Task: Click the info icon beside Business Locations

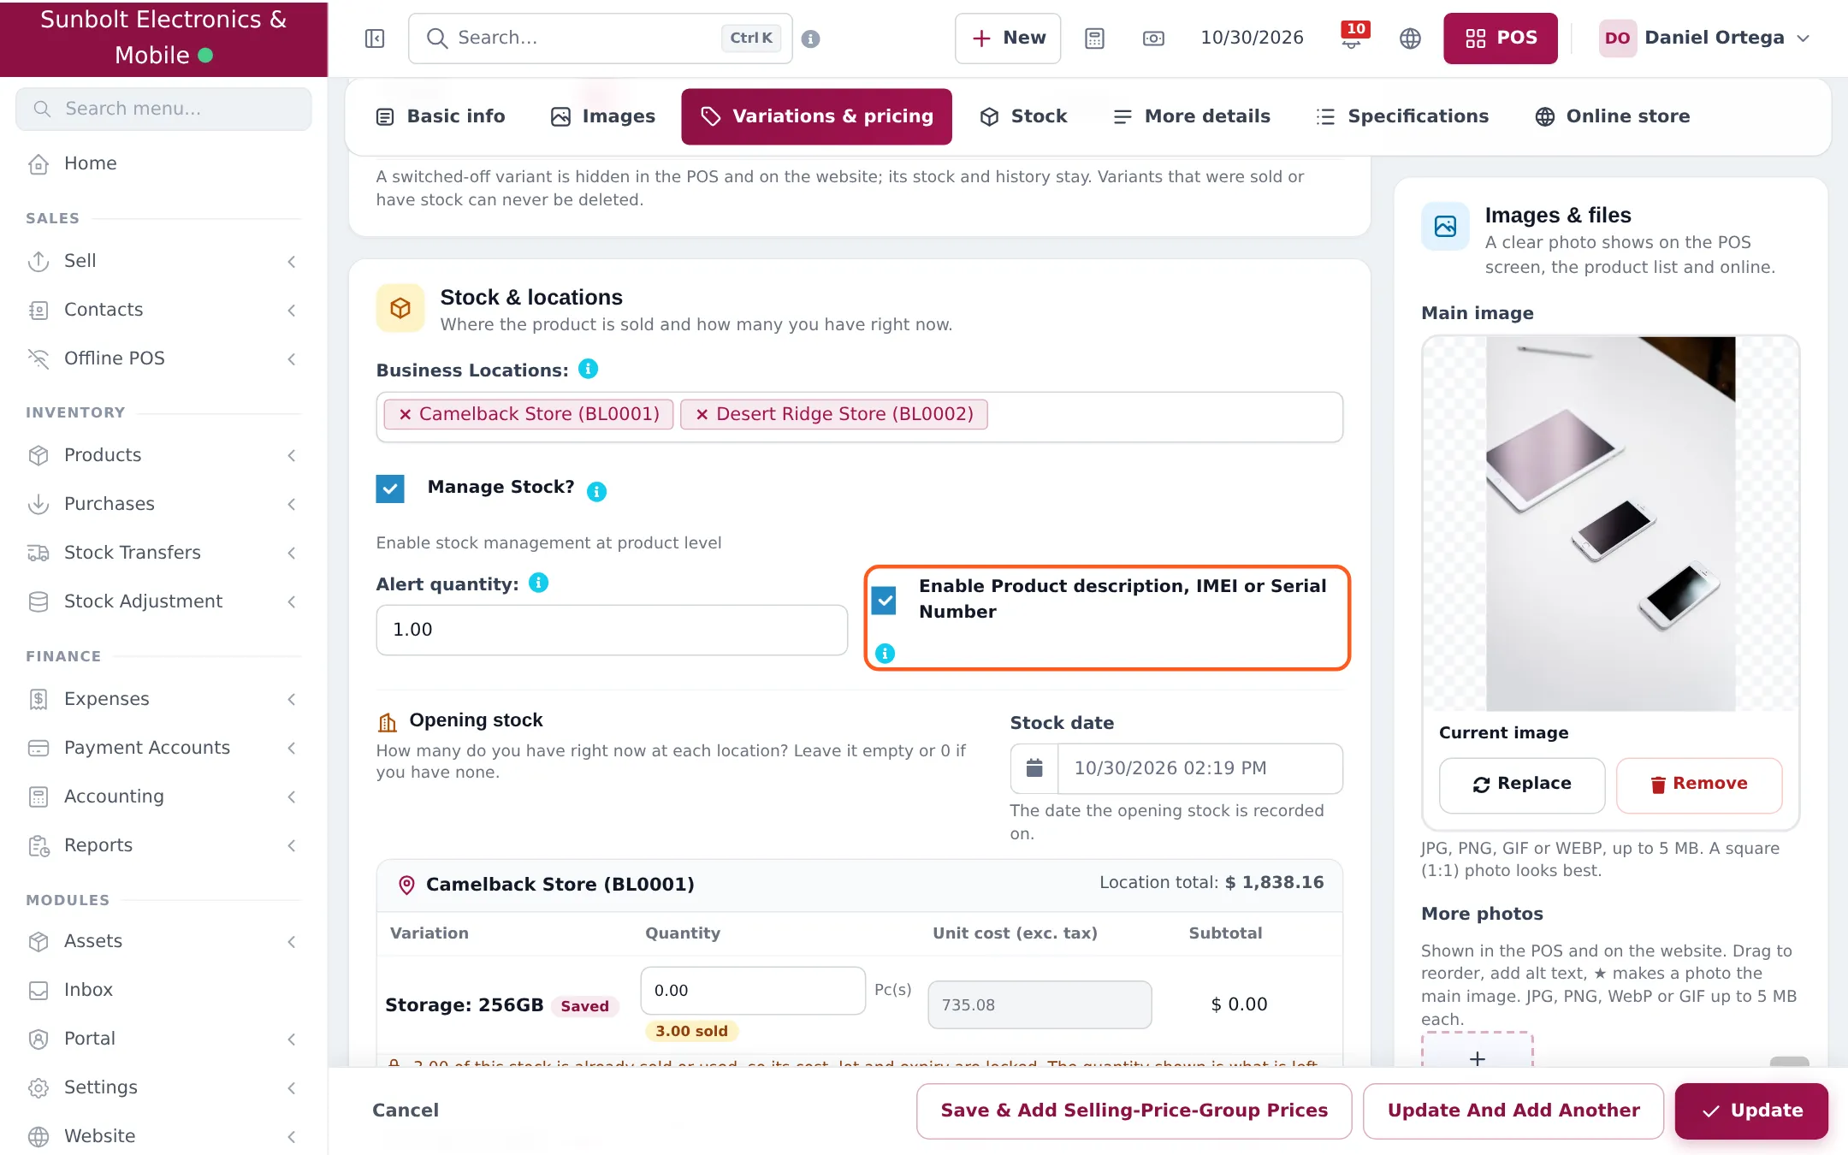Action: click(588, 369)
